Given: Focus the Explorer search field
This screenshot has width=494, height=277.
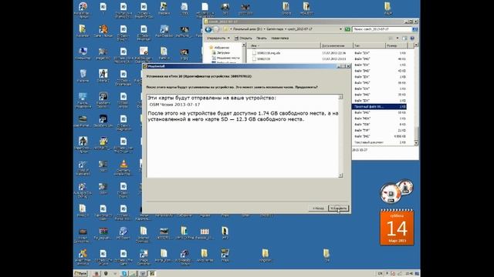Looking at the screenshot, I should (382, 29).
